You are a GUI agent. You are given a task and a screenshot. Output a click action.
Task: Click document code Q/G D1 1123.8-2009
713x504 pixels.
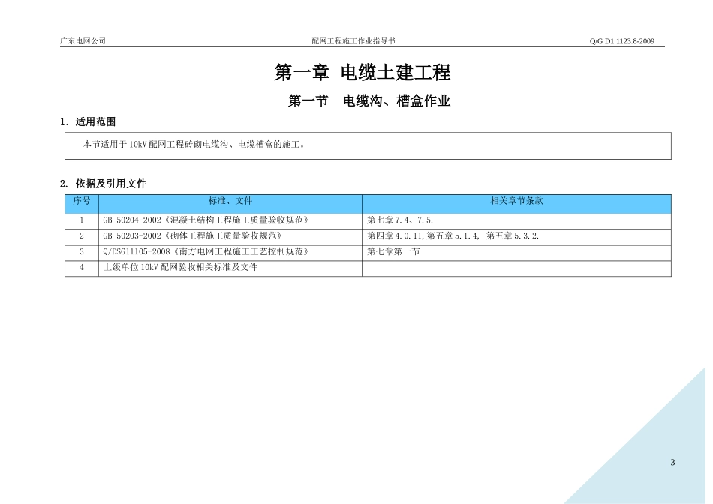tap(622, 41)
